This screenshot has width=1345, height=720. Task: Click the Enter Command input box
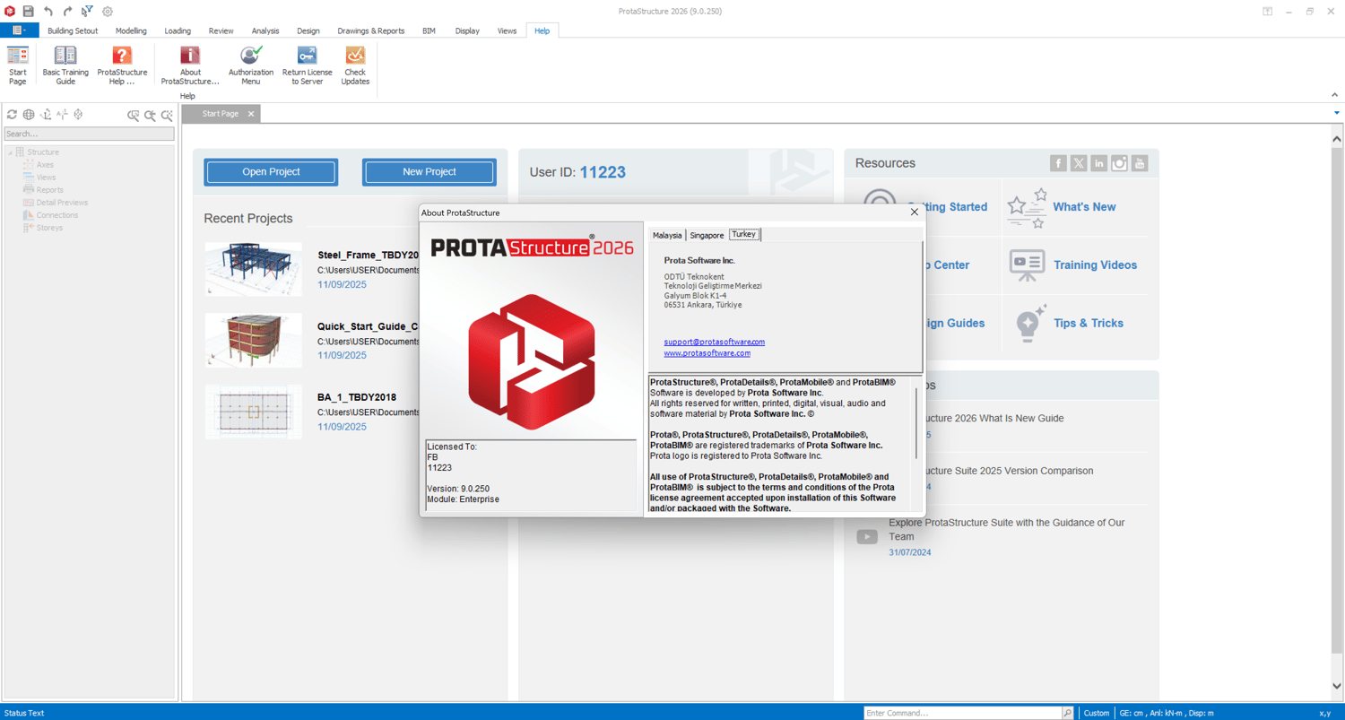[962, 713]
